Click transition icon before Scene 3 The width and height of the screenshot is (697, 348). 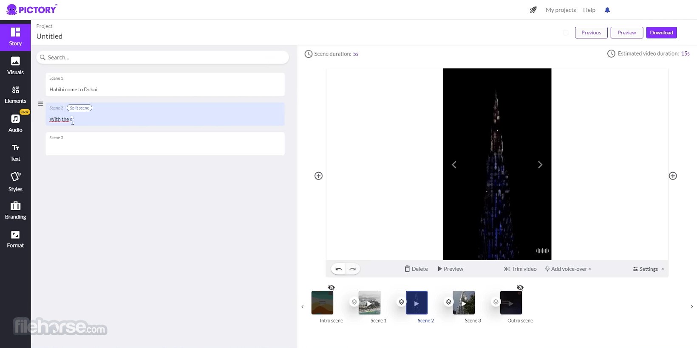(x=448, y=302)
